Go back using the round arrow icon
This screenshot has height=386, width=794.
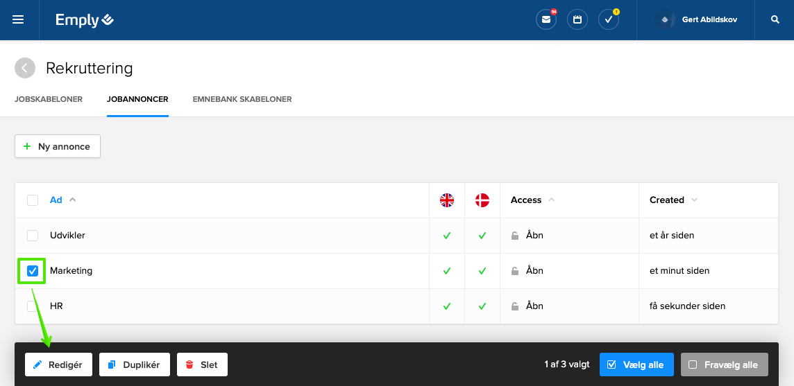click(x=25, y=68)
